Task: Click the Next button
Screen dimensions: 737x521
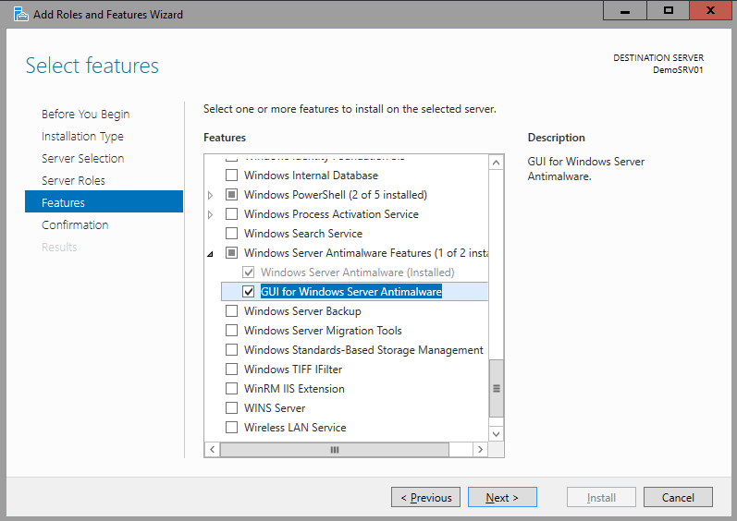Action: 502,497
